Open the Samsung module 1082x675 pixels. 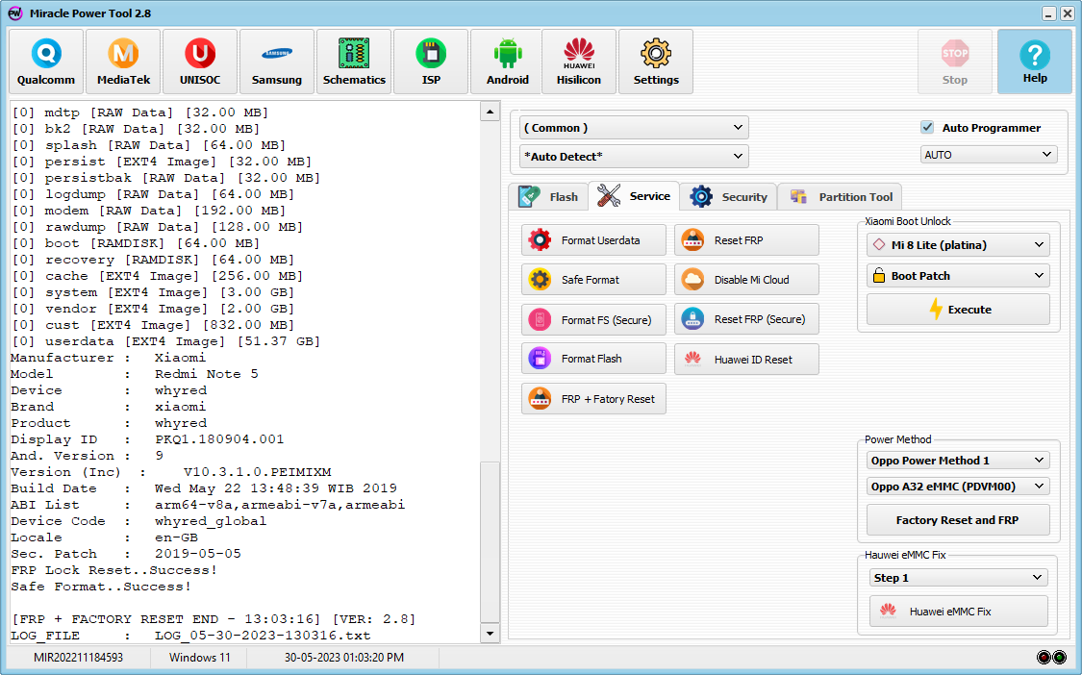click(x=277, y=62)
